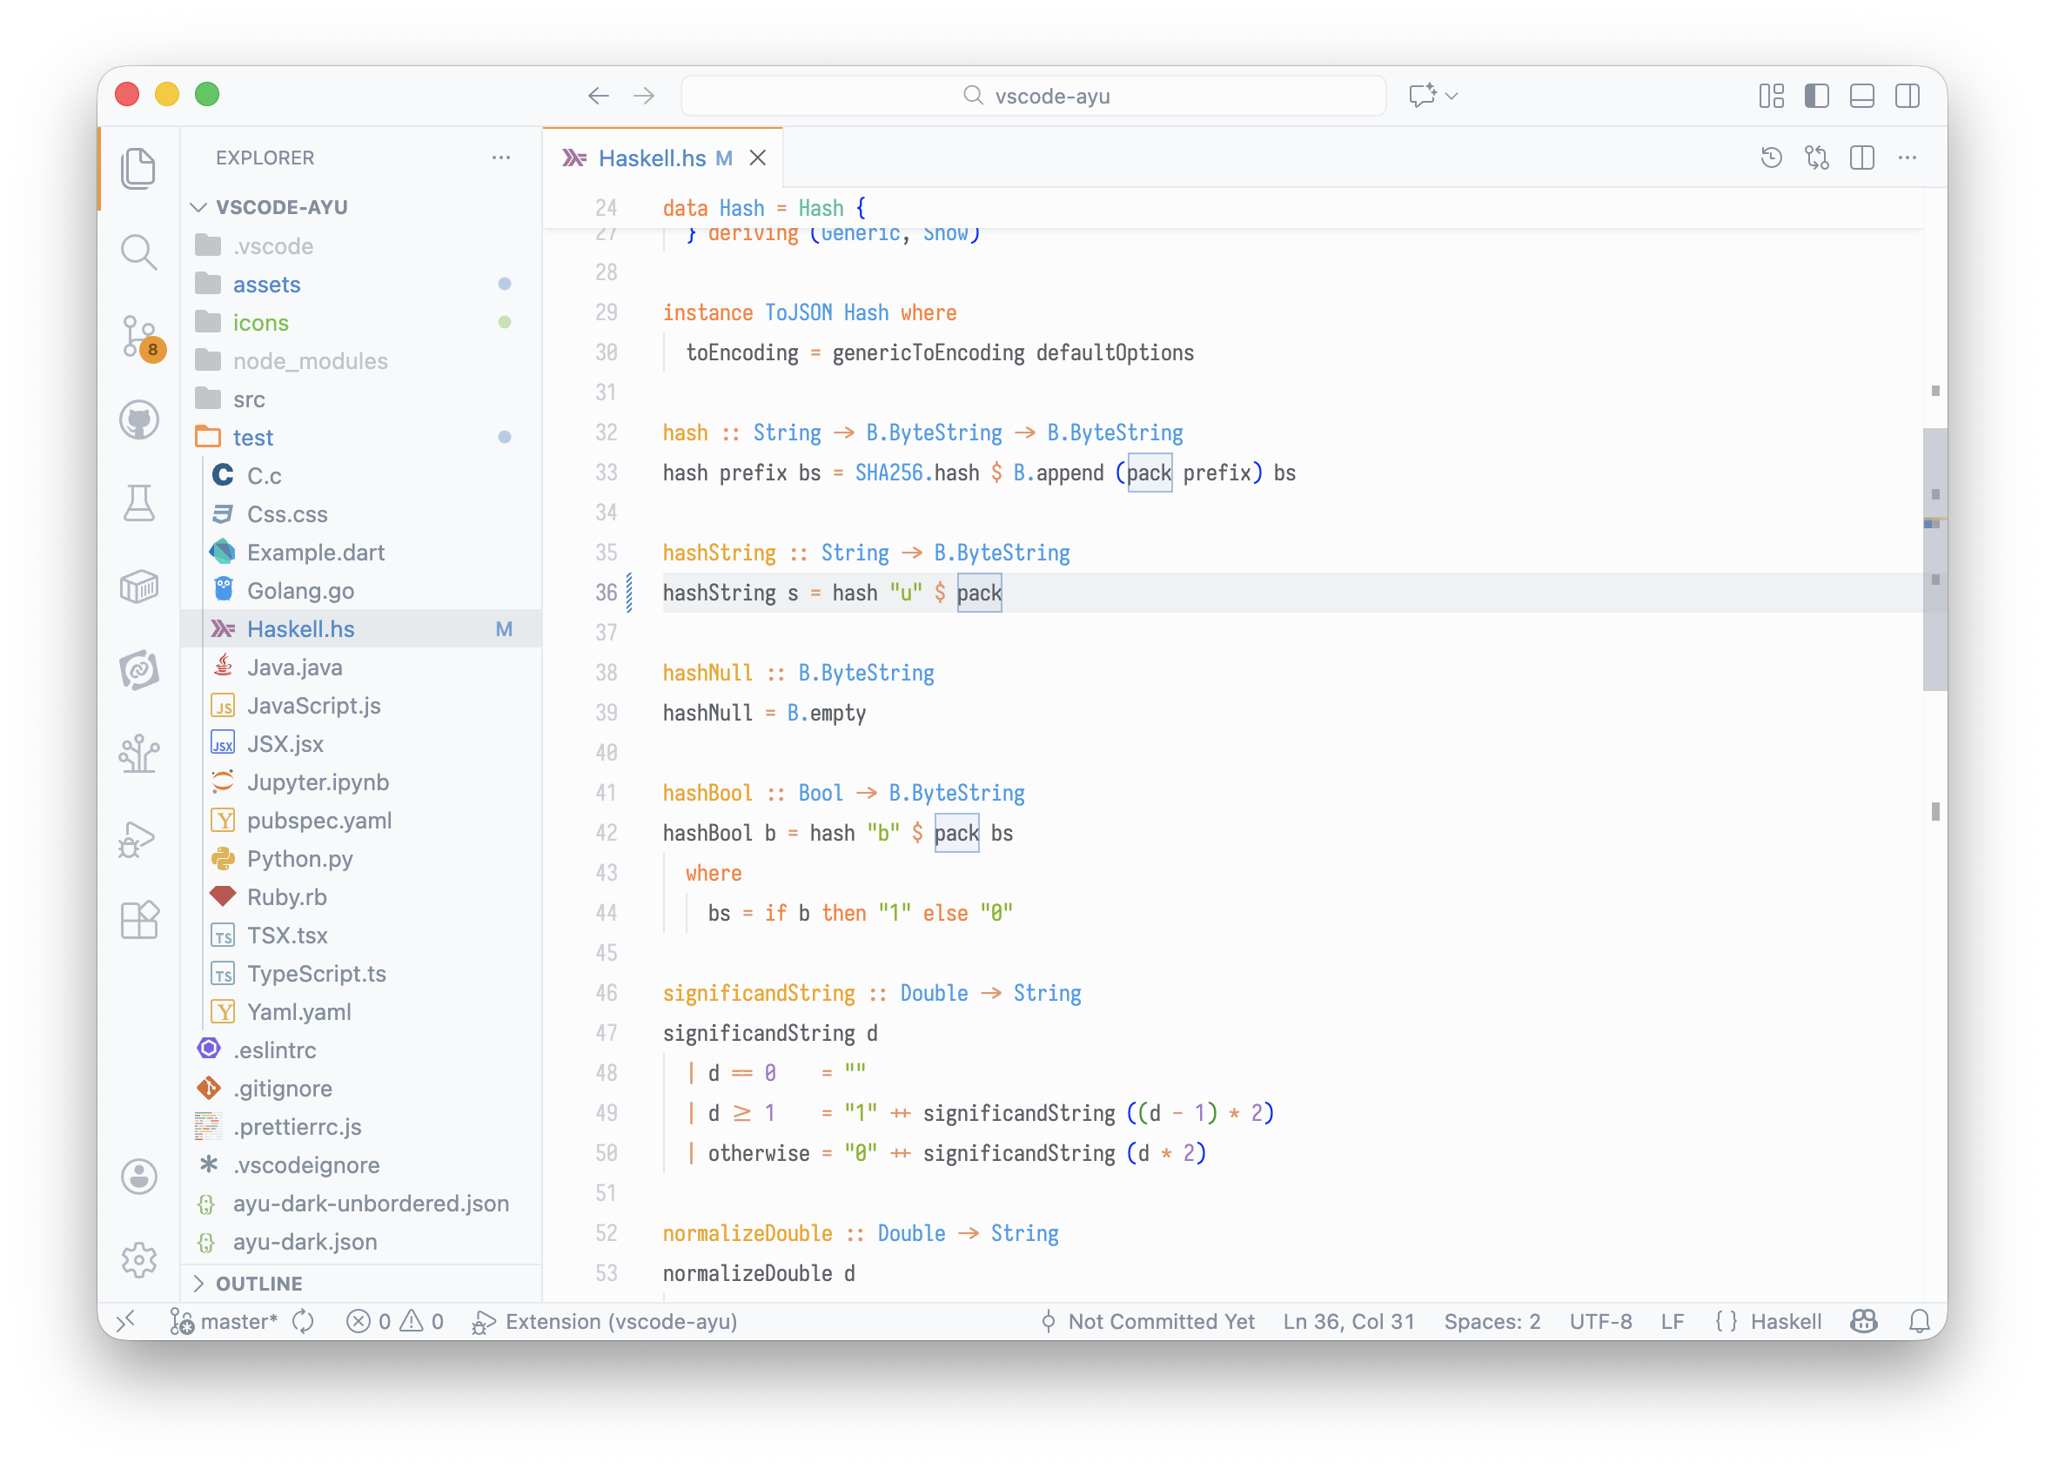Image resolution: width=2045 pixels, height=1469 pixels.
Task: Open the Testing flask icon
Action: (x=140, y=503)
